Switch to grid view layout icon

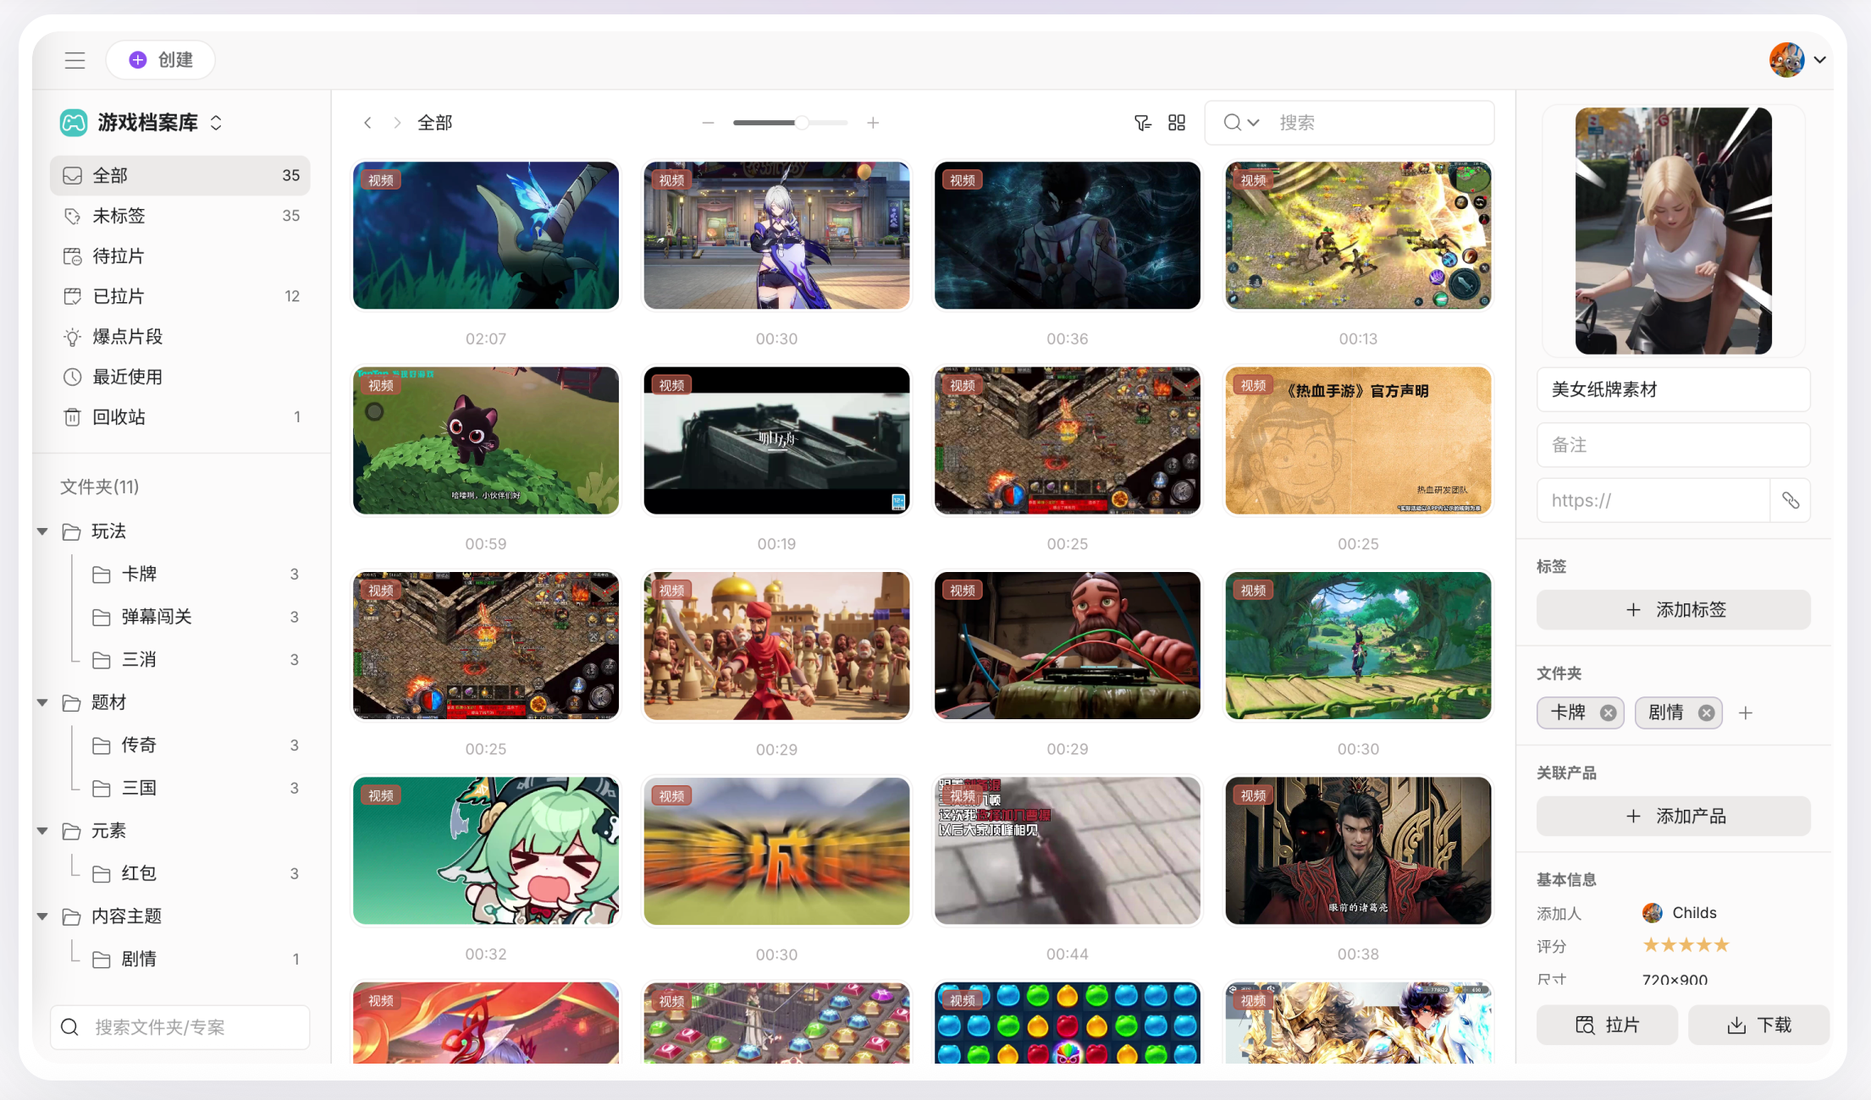click(1177, 123)
